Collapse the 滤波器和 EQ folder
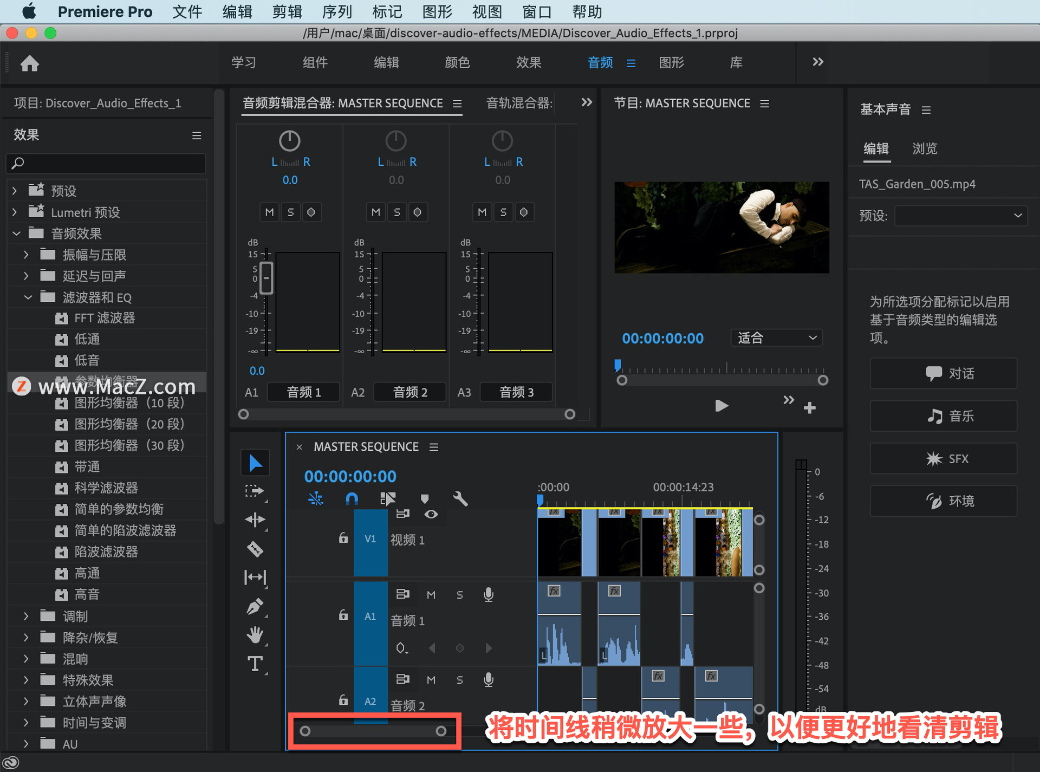The image size is (1040, 772). [28, 297]
